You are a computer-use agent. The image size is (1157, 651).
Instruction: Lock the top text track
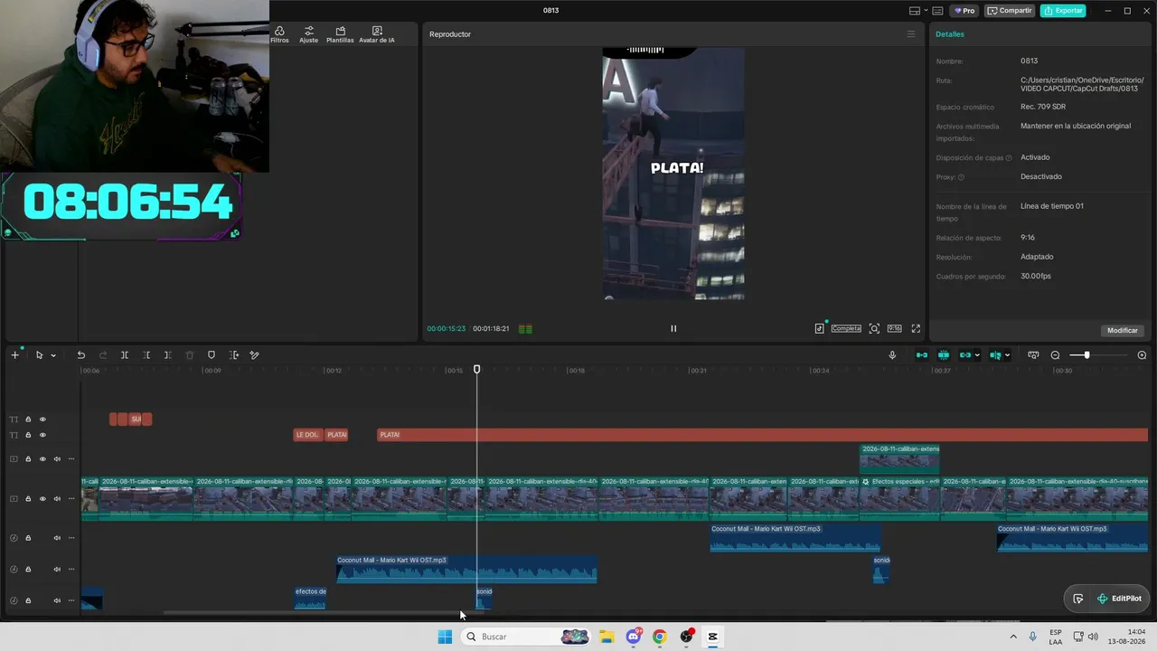coord(28,420)
